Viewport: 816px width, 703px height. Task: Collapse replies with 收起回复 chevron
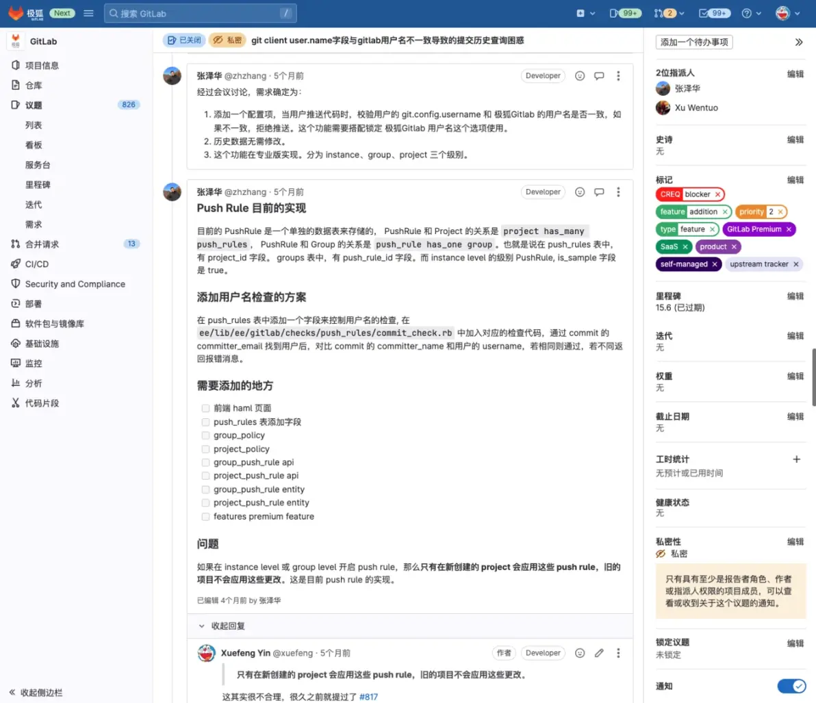coord(202,626)
